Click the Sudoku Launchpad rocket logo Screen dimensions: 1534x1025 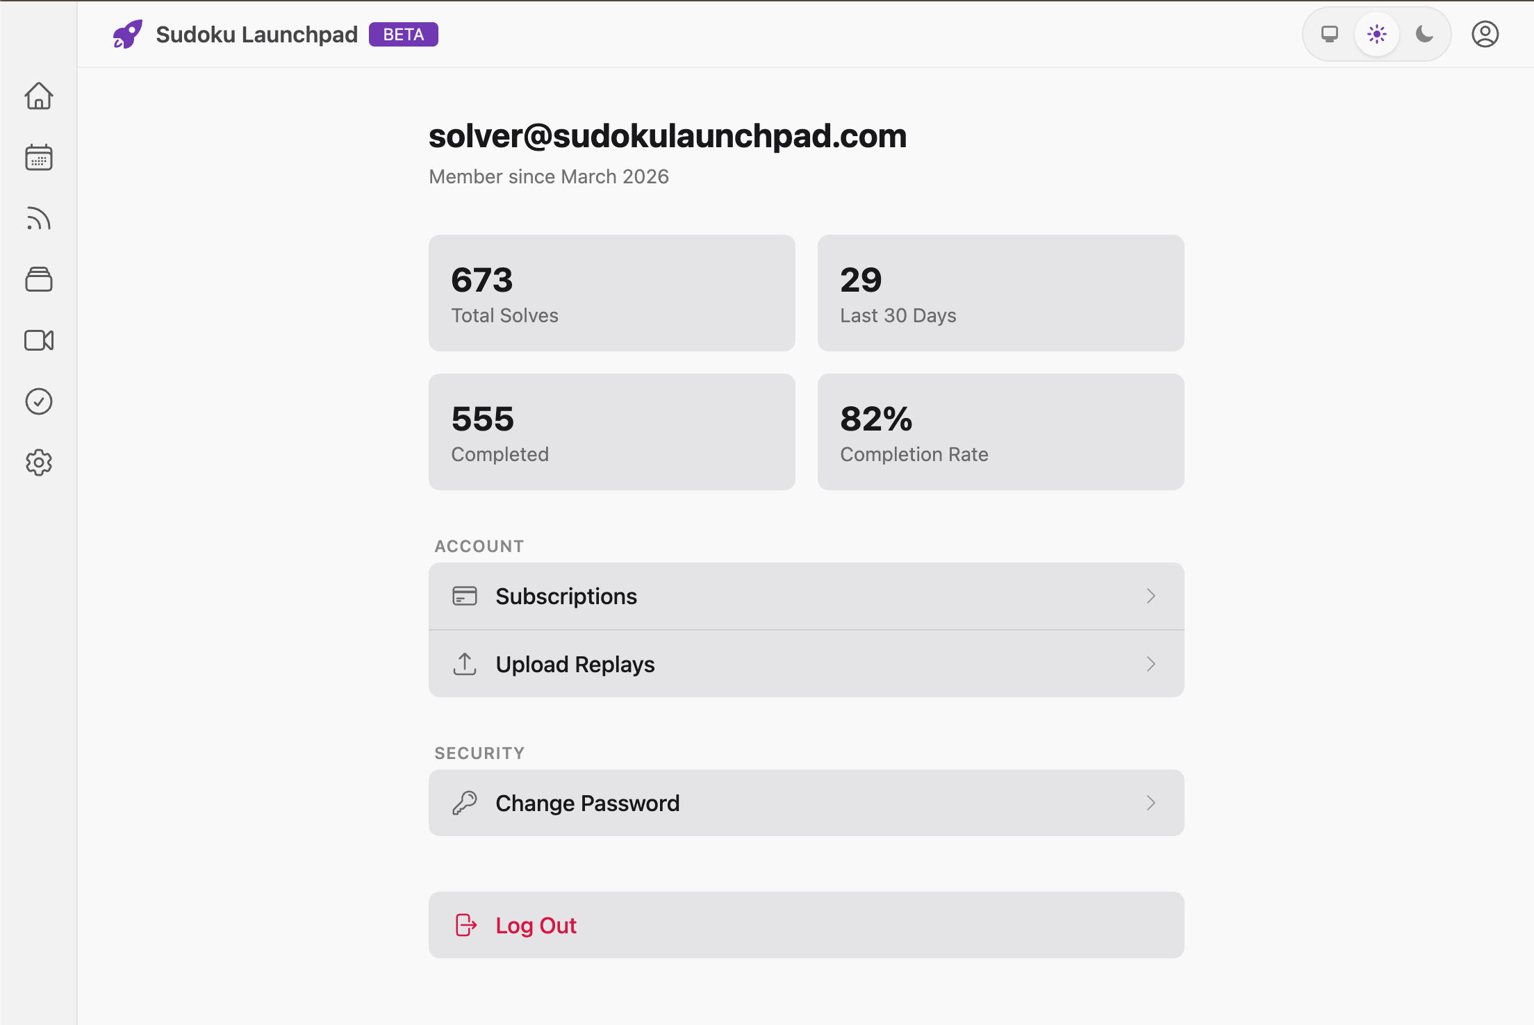(128, 33)
